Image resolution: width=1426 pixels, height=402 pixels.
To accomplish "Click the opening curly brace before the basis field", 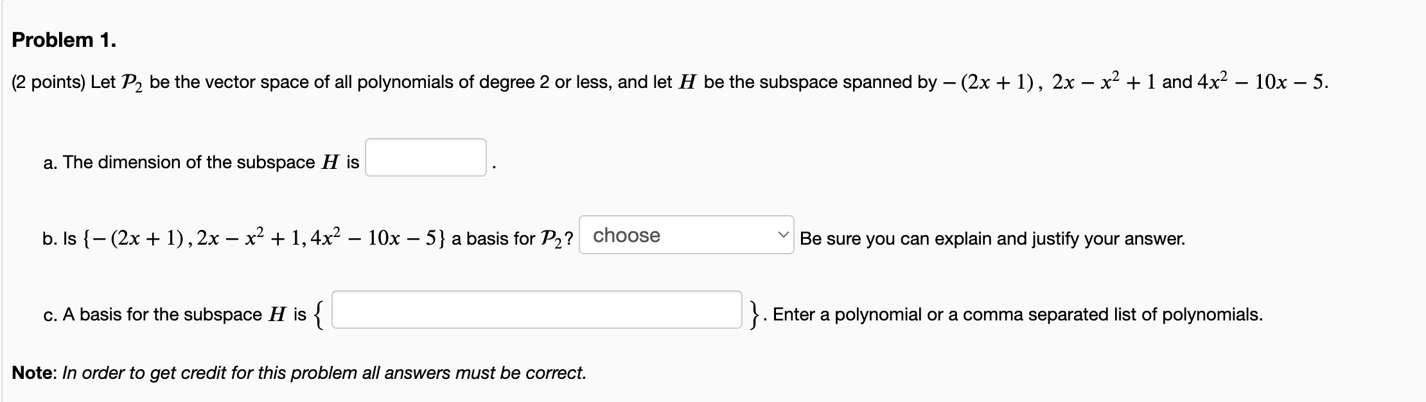I will coord(319,314).
